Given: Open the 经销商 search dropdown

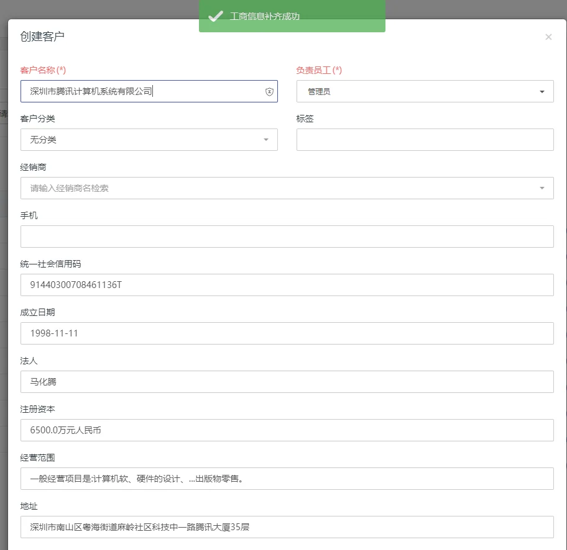Looking at the screenshot, I should [x=287, y=188].
